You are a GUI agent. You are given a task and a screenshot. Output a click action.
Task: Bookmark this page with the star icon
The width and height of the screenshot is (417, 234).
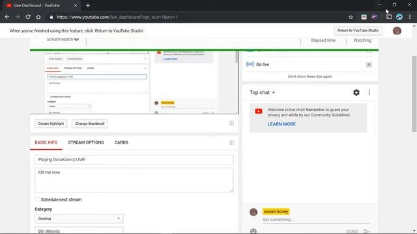[x=351, y=17]
